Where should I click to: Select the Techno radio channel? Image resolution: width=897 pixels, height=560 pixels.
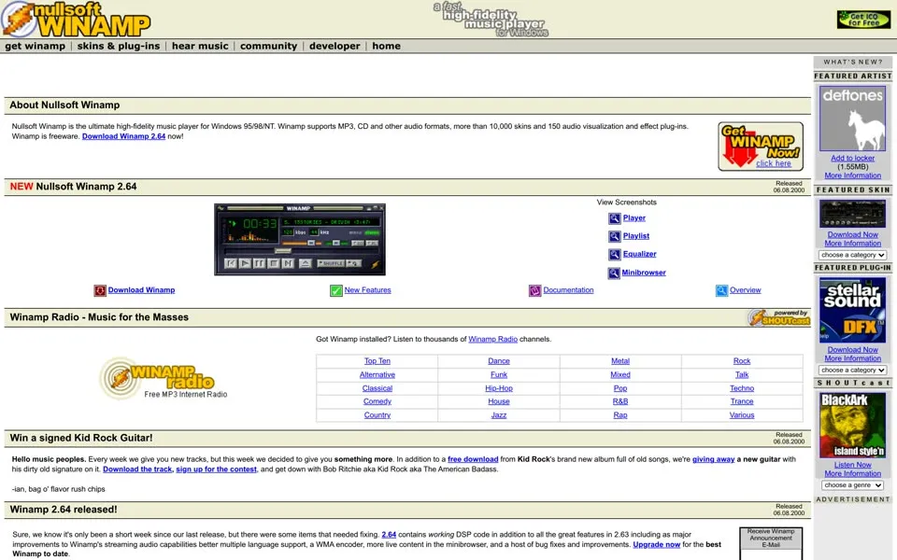click(x=742, y=388)
